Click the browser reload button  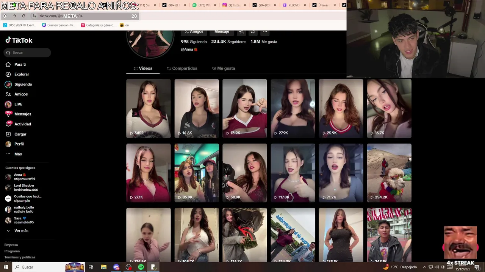coord(23,16)
